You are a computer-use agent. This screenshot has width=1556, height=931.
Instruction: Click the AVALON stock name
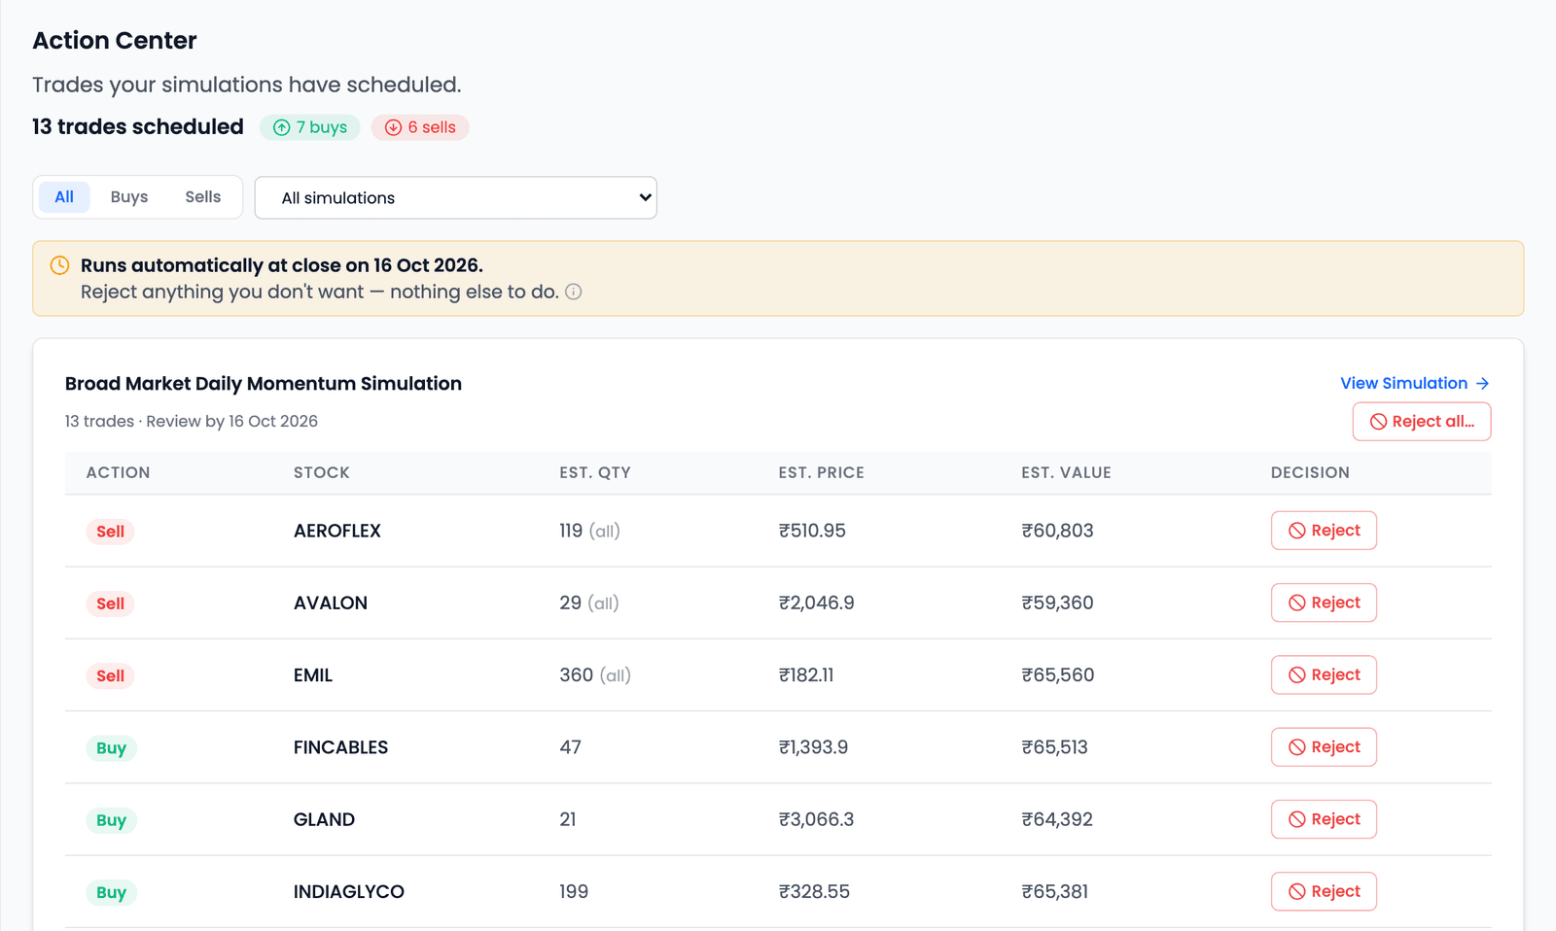pyautogui.click(x=331, y=603)
